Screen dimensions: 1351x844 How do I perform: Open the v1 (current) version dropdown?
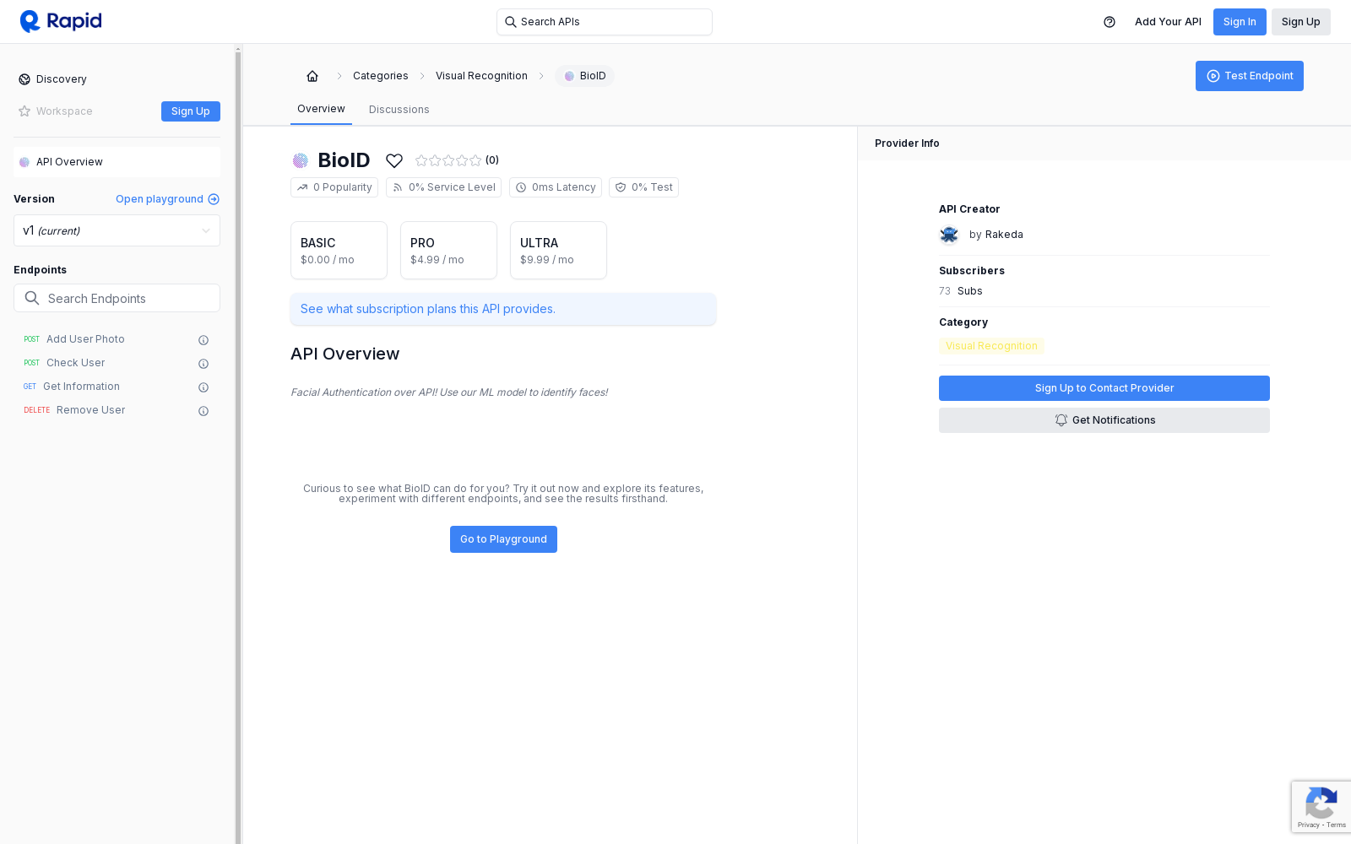point(117,230)
